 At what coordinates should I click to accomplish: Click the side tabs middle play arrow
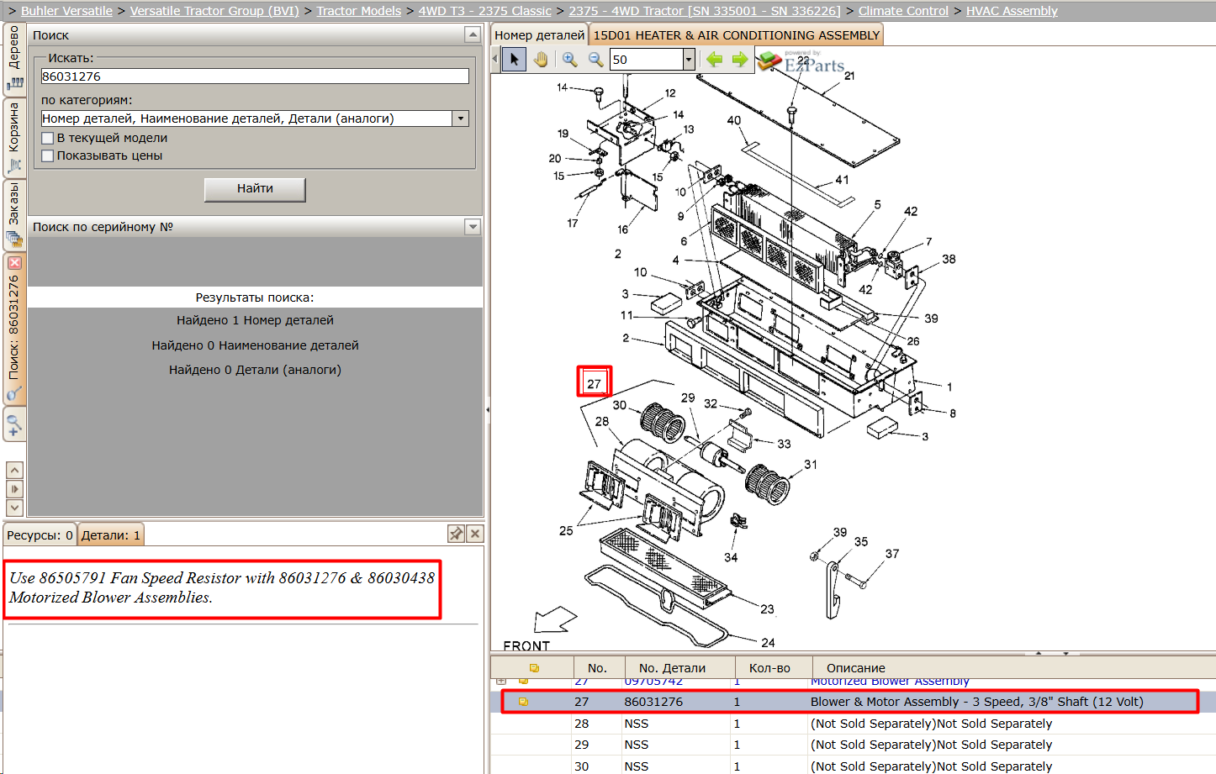coord(14,489)
